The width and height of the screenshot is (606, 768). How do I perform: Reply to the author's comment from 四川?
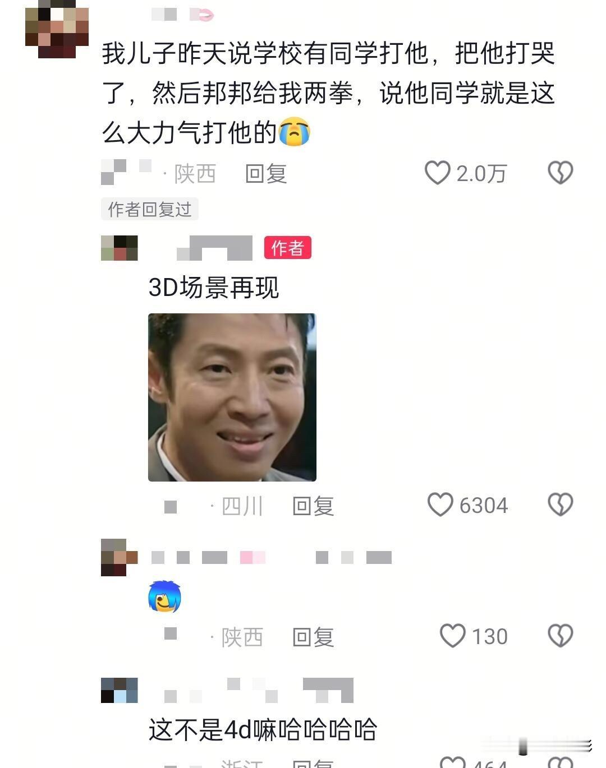pos(313,506)
